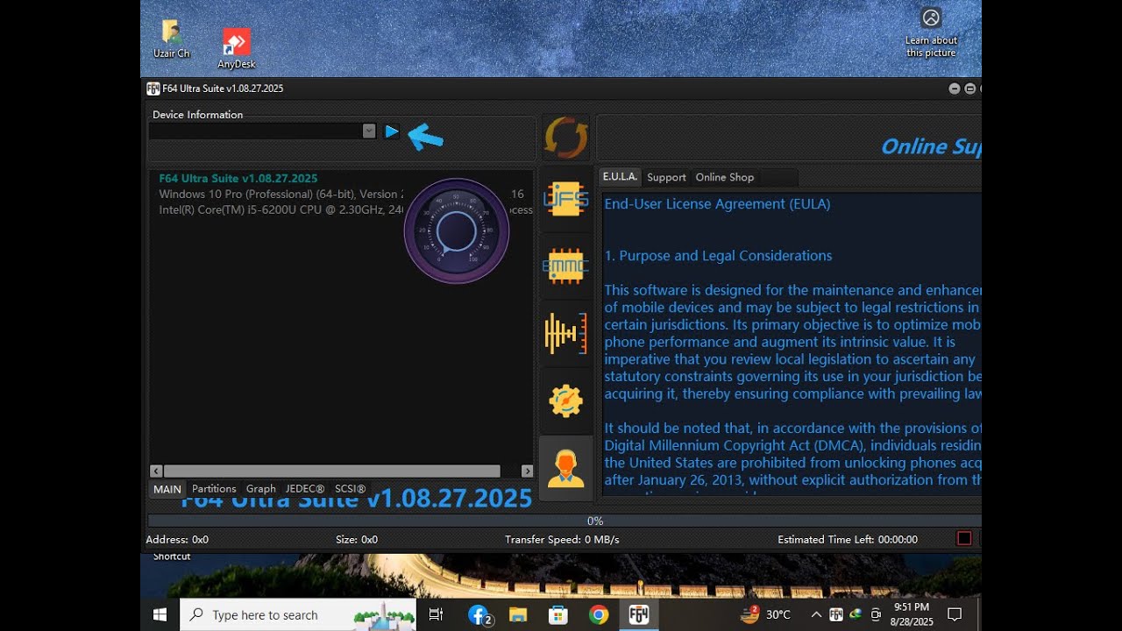Click the Address: 0x0 status text

[177, 540]
